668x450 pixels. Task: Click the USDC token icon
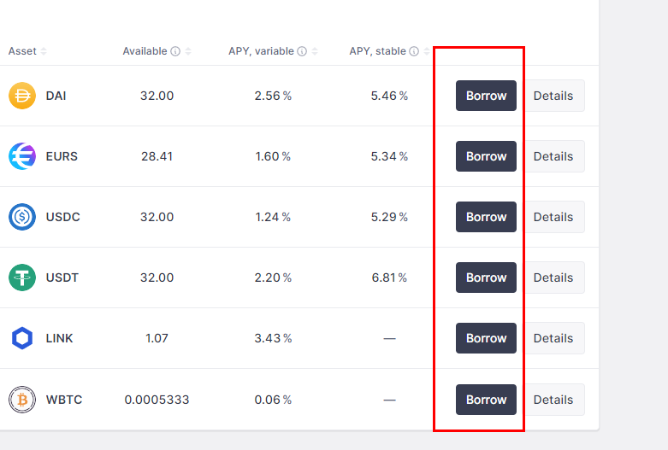pyautogui.click(x=22, y=217)
